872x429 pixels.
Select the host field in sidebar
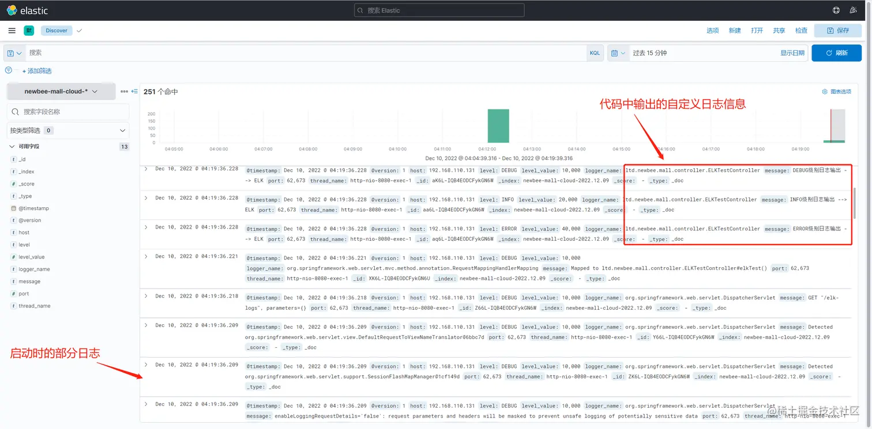pyautogui.click(x=24, y=233)
